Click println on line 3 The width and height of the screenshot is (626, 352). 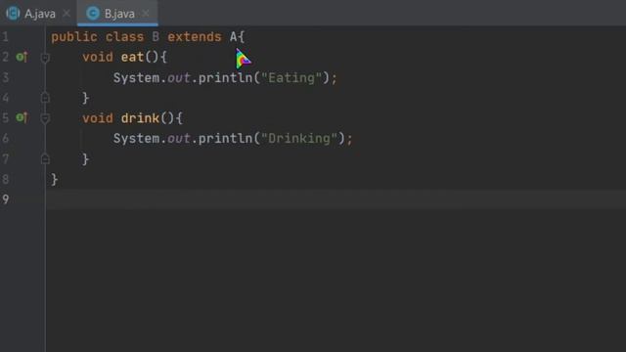tap(226, 78)
